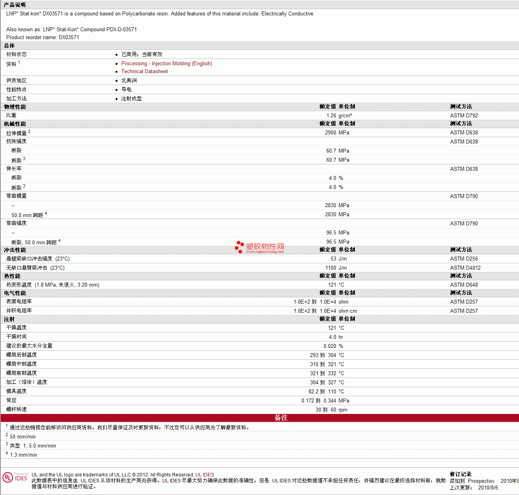Click the Also known as PDX-D-03571 line
This screenshot has width=519, height=495.
72,30
